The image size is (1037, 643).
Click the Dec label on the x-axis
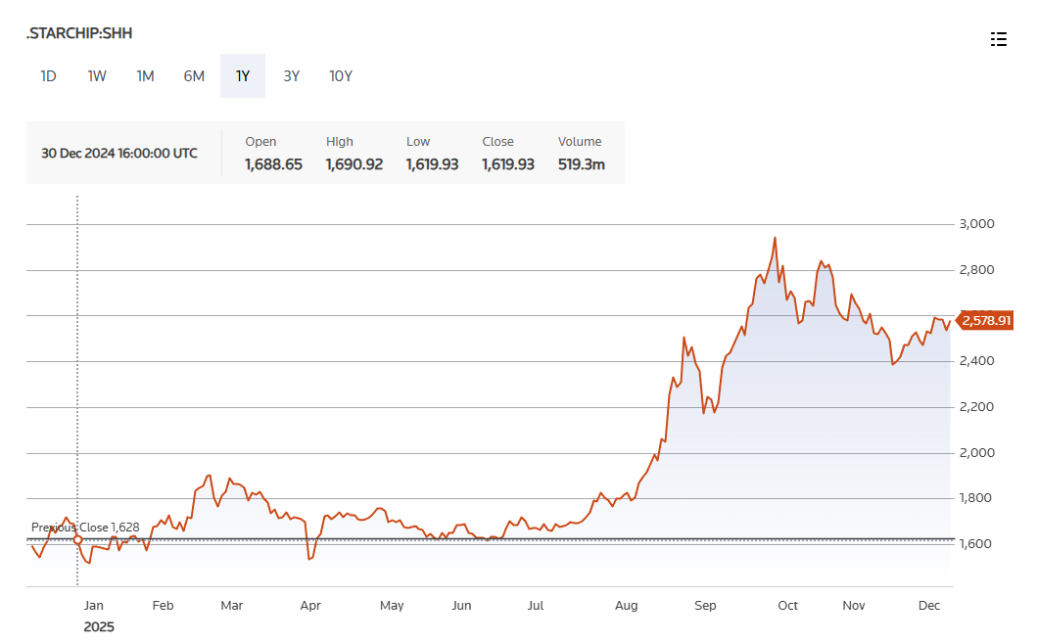coord(929,606)
